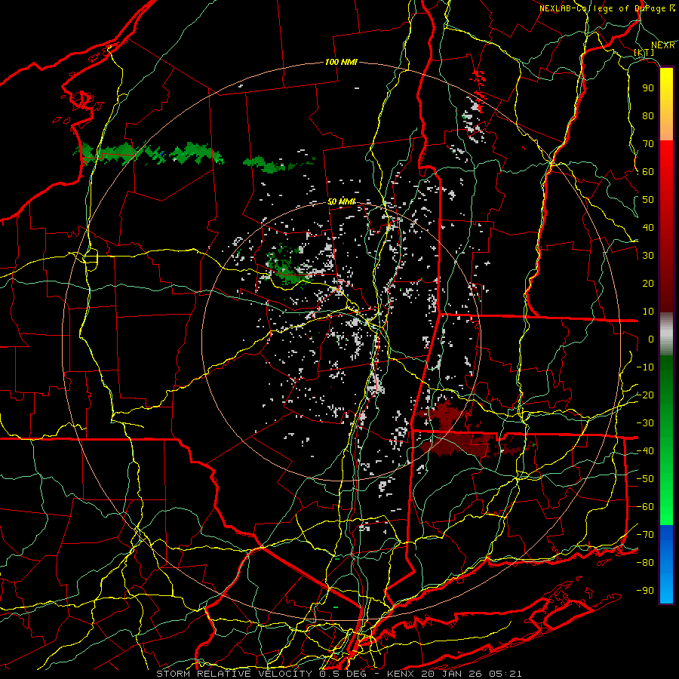Click the positive 50 knot scale label

(648, 200)
